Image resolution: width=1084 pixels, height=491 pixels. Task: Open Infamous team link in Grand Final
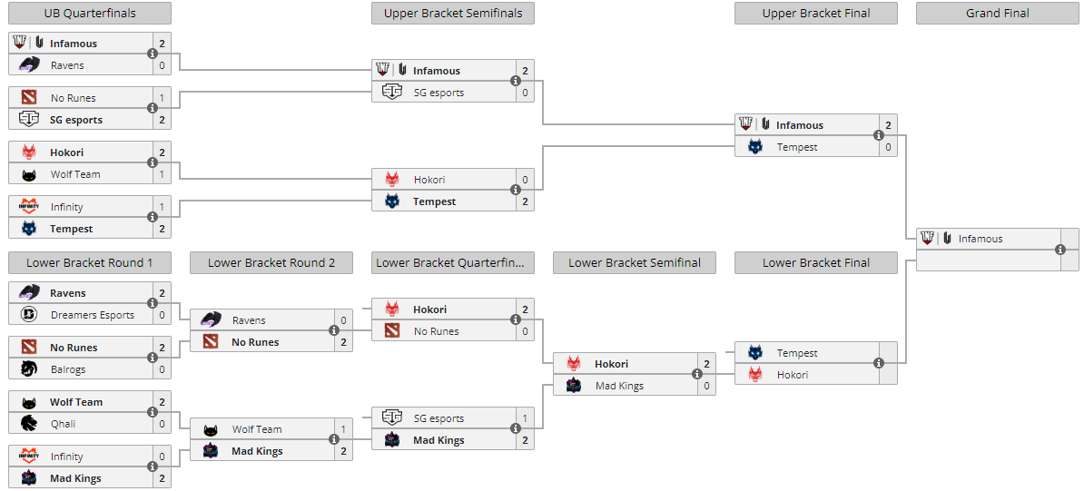(981, 239)
